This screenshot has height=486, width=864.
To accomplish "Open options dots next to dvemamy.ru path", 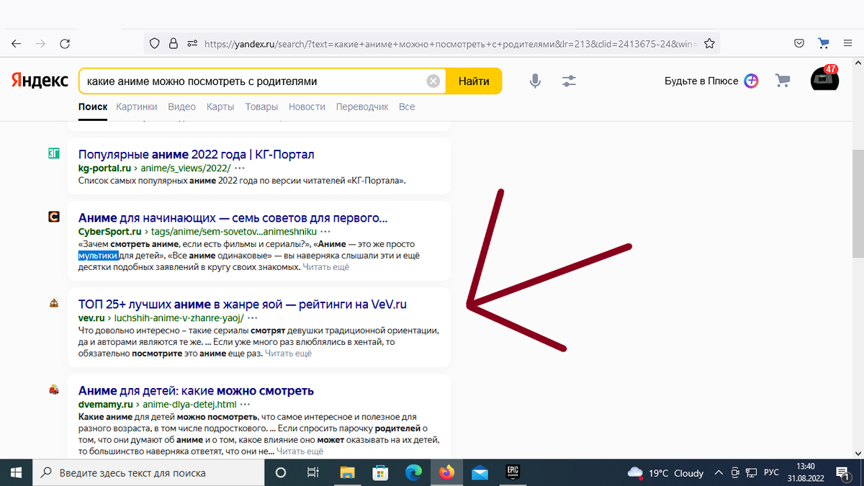I will pyautogui.click(x=246, y=404).
